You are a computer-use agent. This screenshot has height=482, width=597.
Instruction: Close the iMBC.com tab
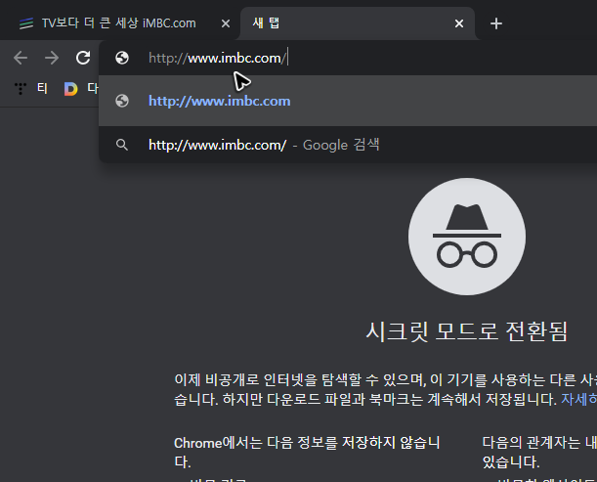point(226,23)
